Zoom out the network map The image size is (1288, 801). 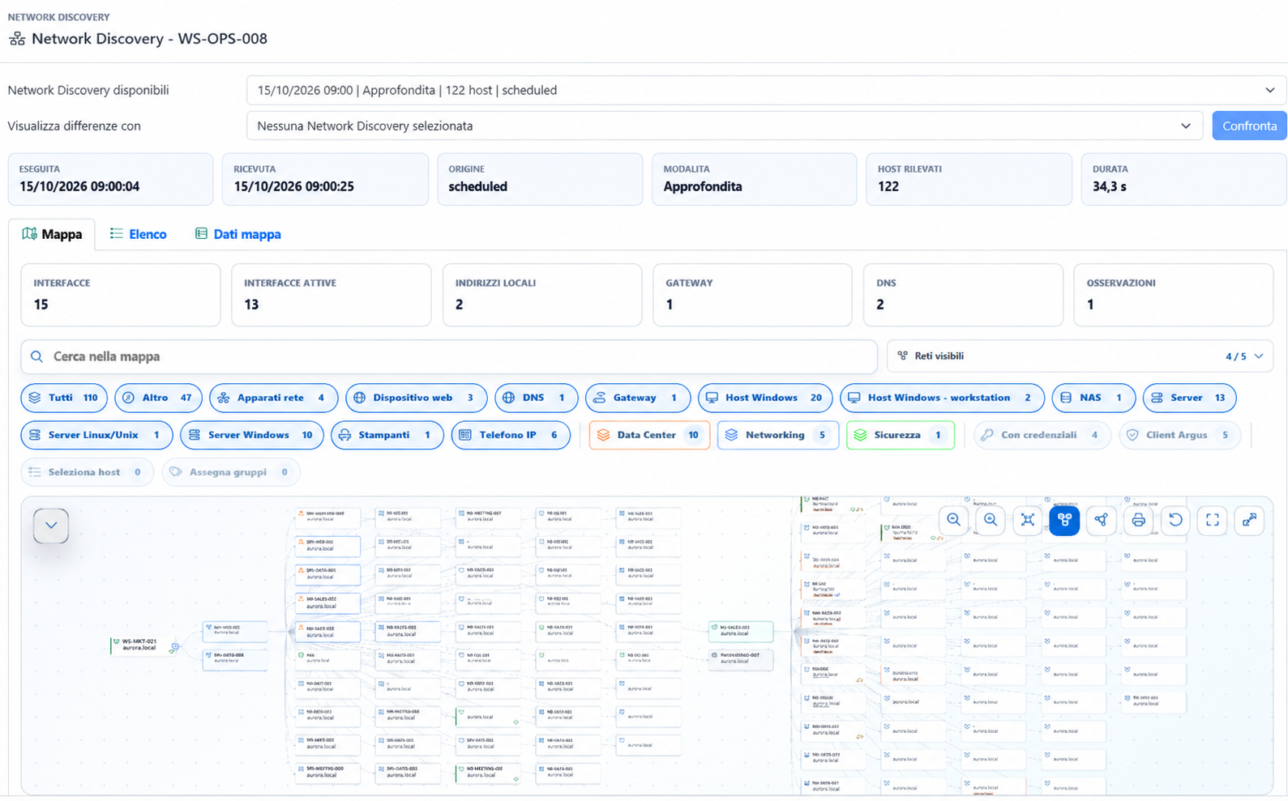[x=953, y=520]
